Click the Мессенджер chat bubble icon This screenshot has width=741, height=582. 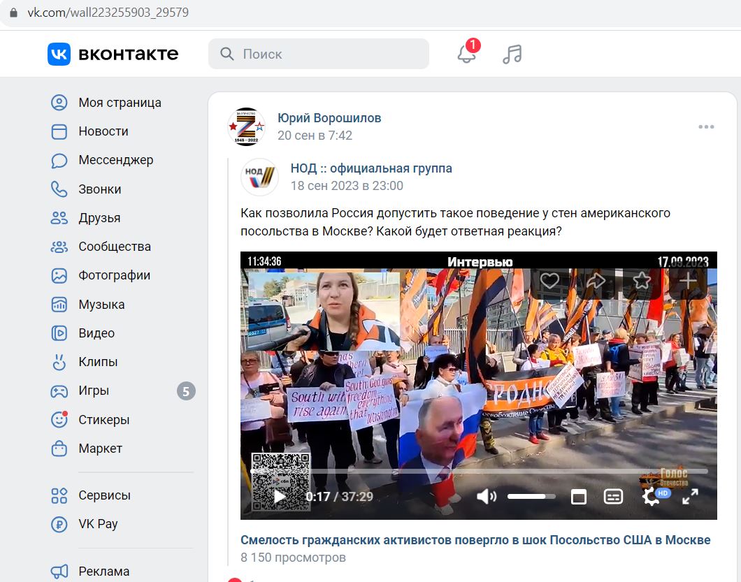[x=59, y=160]
